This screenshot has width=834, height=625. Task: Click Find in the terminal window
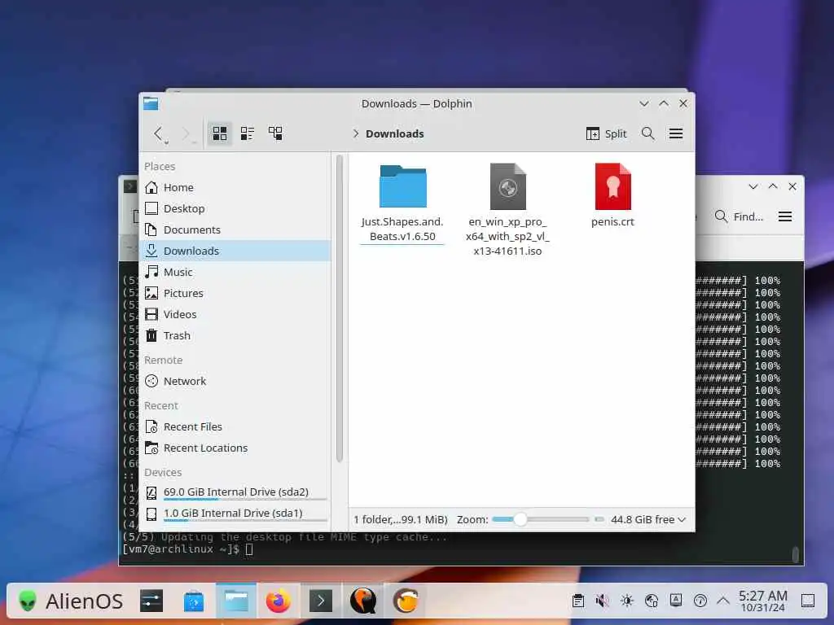click(x=740, y=216)
